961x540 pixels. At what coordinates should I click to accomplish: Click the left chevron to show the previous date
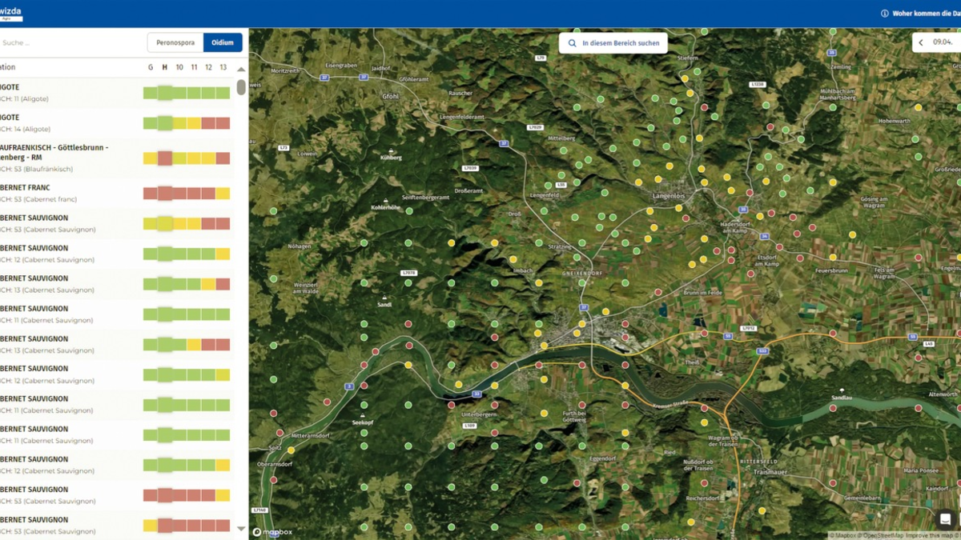point(920,41)
